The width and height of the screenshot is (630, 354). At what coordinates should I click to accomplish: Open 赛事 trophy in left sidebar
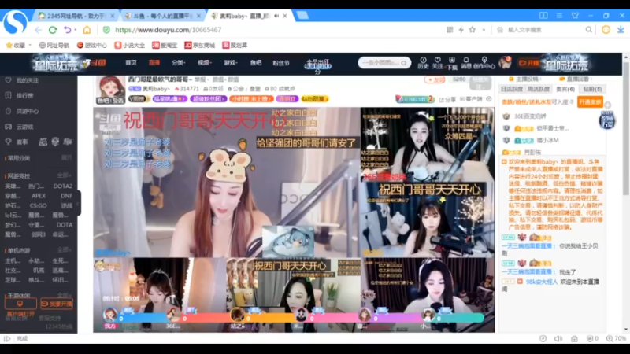coord(17,142)
